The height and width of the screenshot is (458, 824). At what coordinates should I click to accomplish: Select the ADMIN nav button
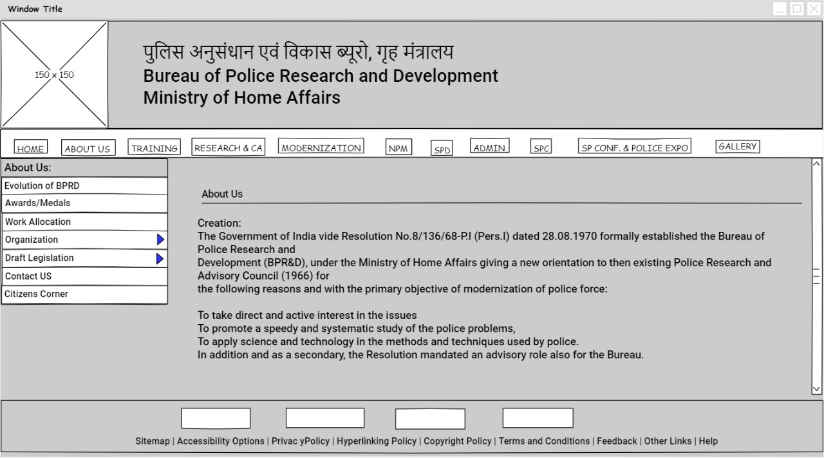pos(489,147)
